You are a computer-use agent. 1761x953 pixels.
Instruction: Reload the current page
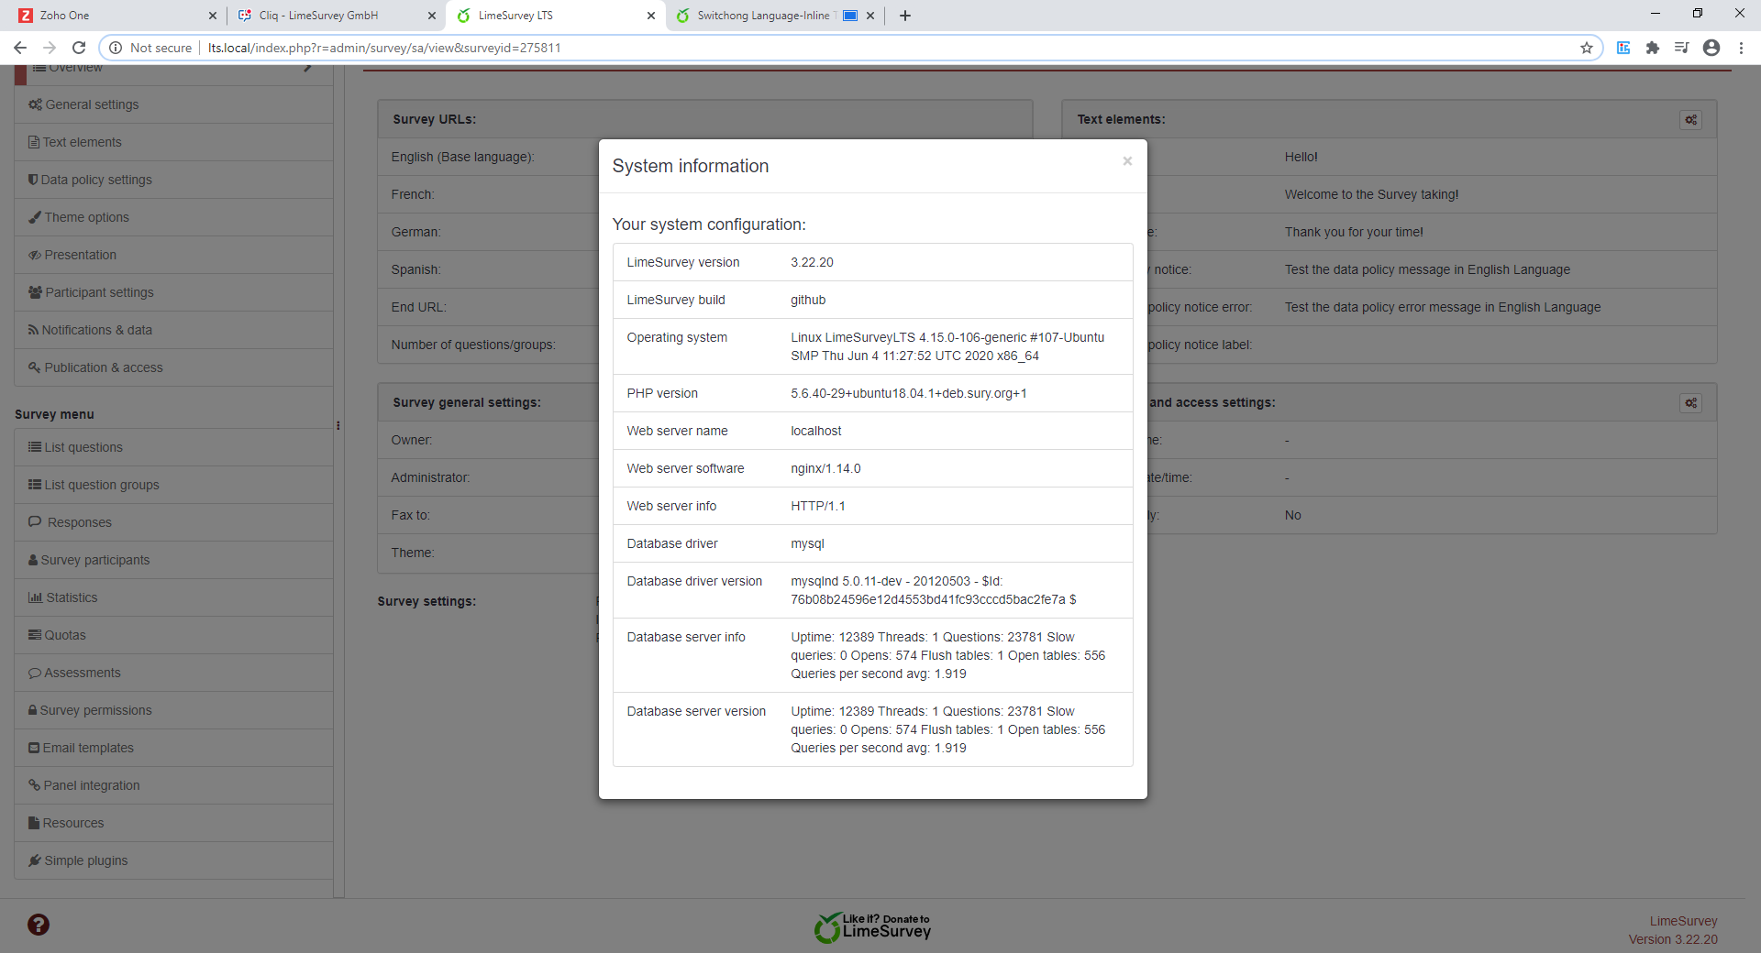pos(79,48)
